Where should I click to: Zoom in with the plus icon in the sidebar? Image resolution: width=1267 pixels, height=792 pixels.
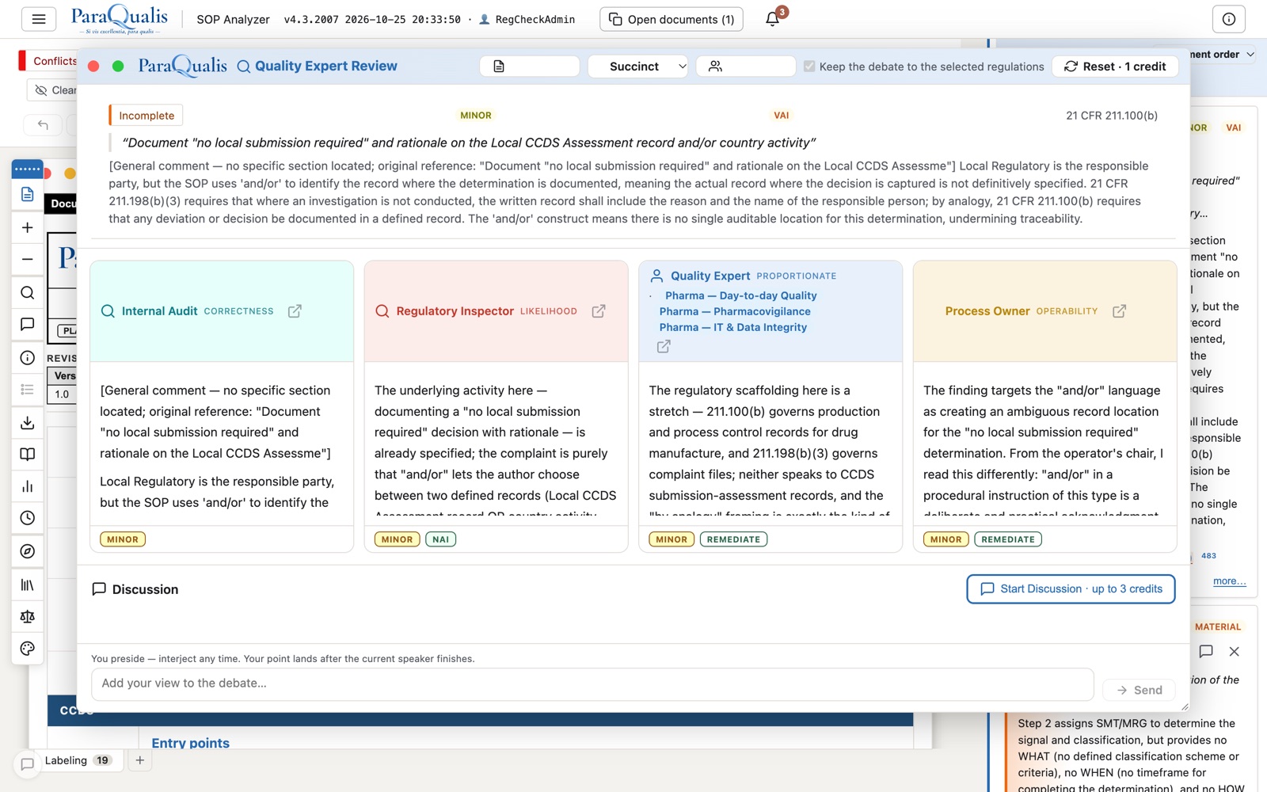tap(27, 227)
